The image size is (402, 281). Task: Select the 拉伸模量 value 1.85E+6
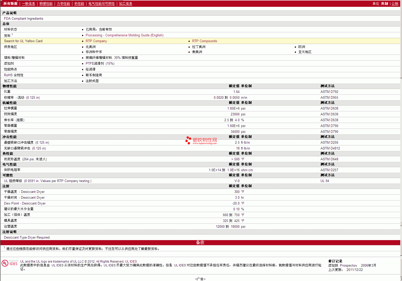[x=233, y=109]
